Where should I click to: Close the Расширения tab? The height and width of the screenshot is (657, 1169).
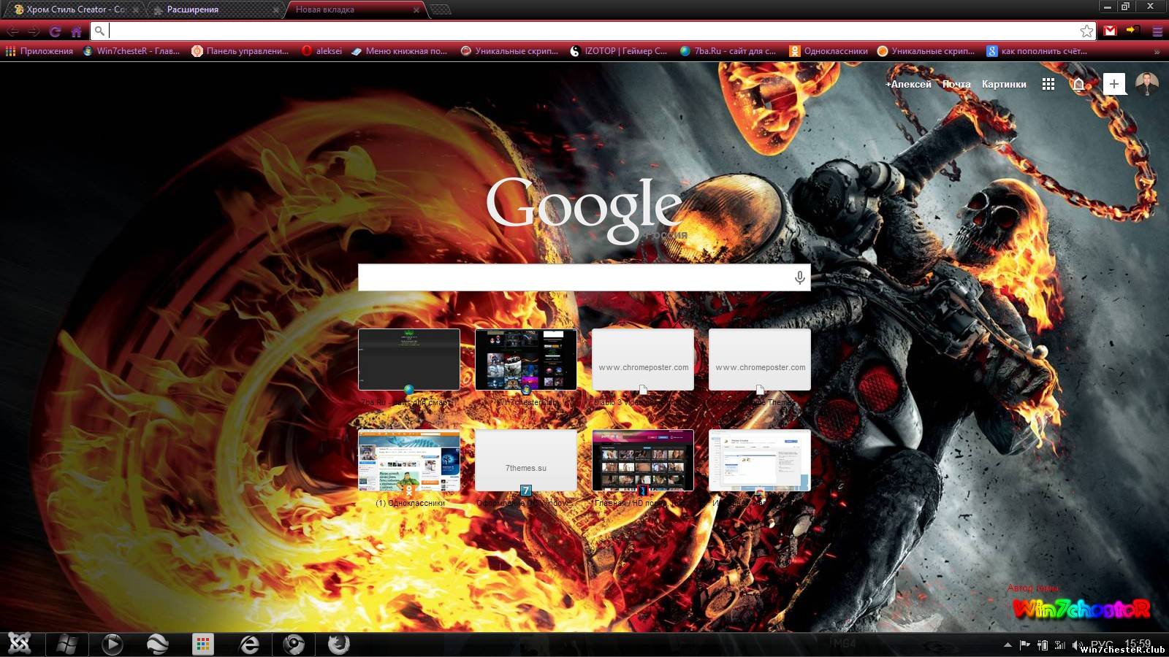275,10
